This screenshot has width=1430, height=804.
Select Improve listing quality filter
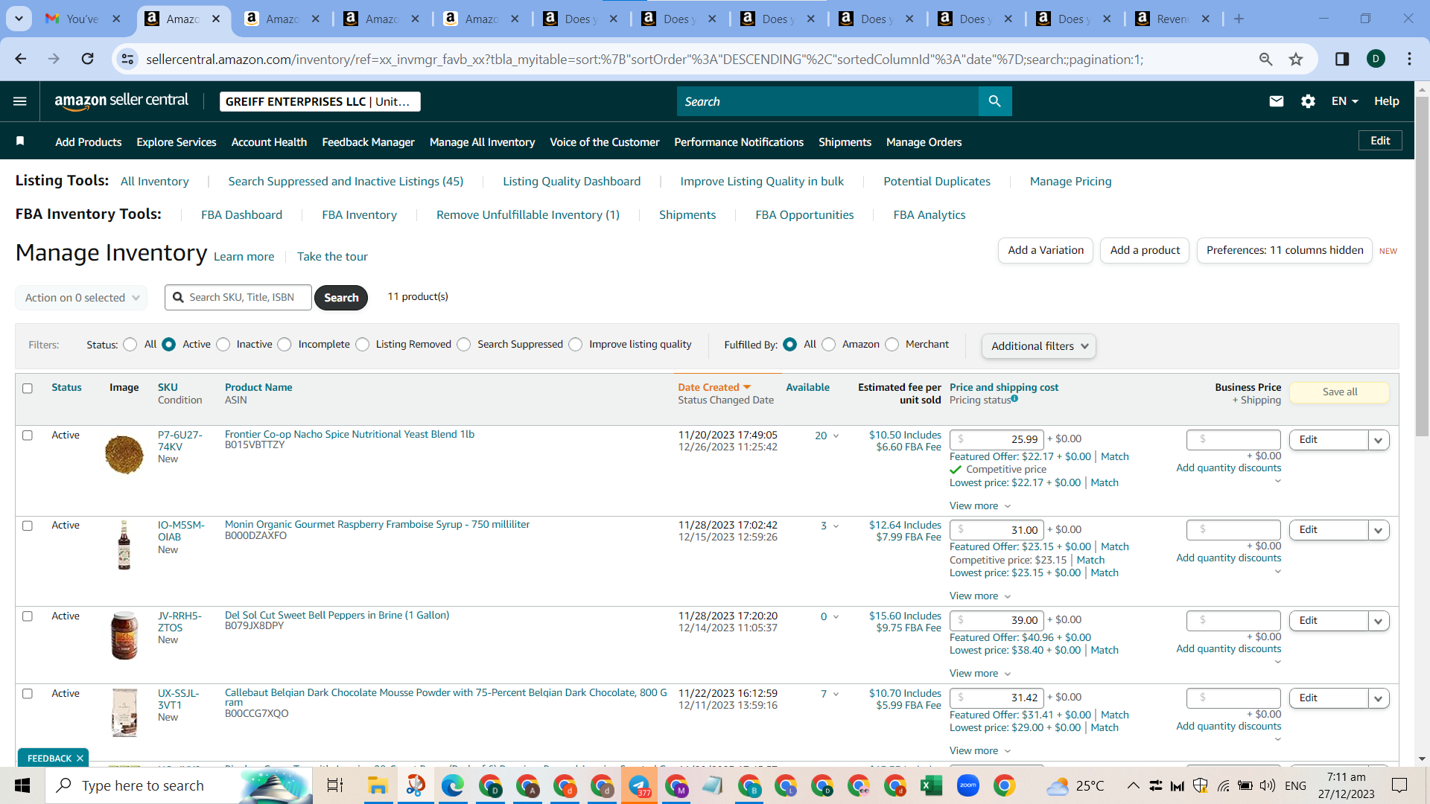576,345
